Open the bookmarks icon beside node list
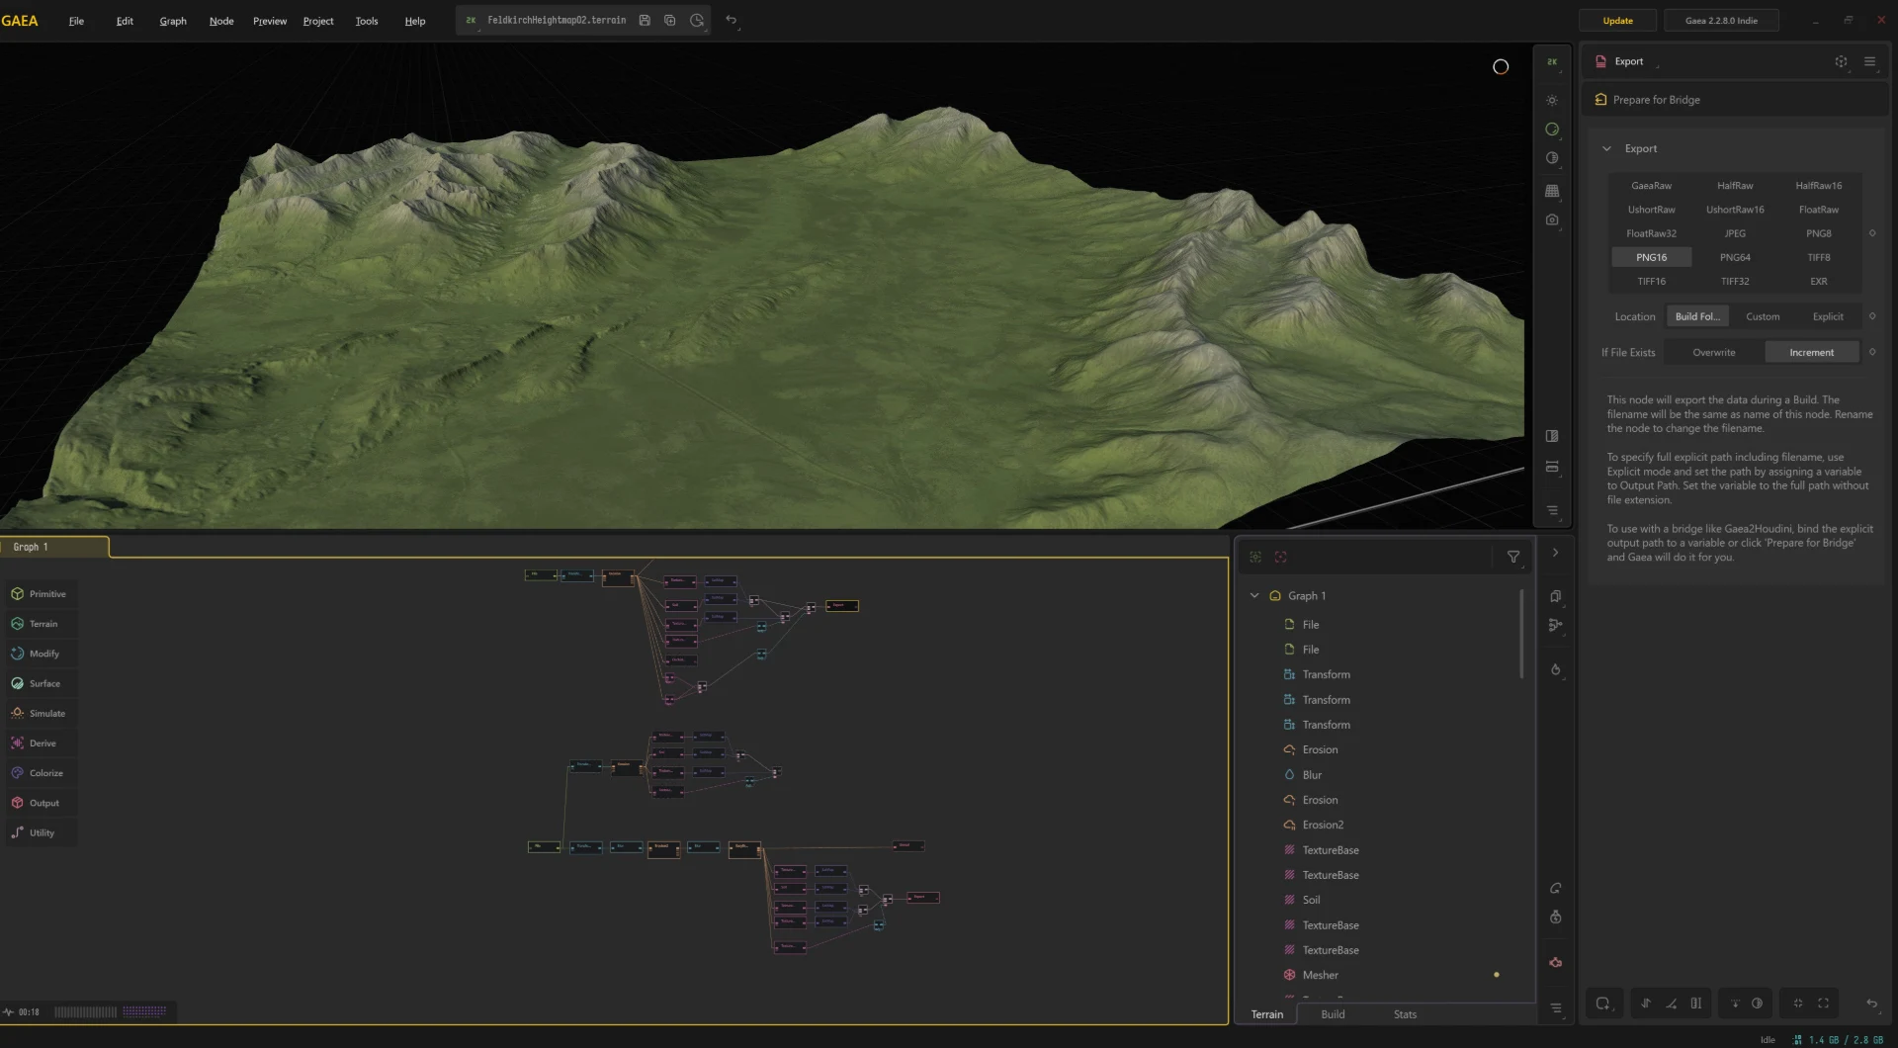Image resolution: width=1898 pixels, height=1048 pixels. click(1555, 596)
